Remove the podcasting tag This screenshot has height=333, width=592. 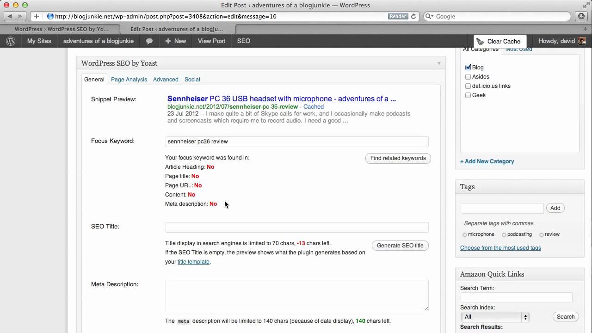504,234
